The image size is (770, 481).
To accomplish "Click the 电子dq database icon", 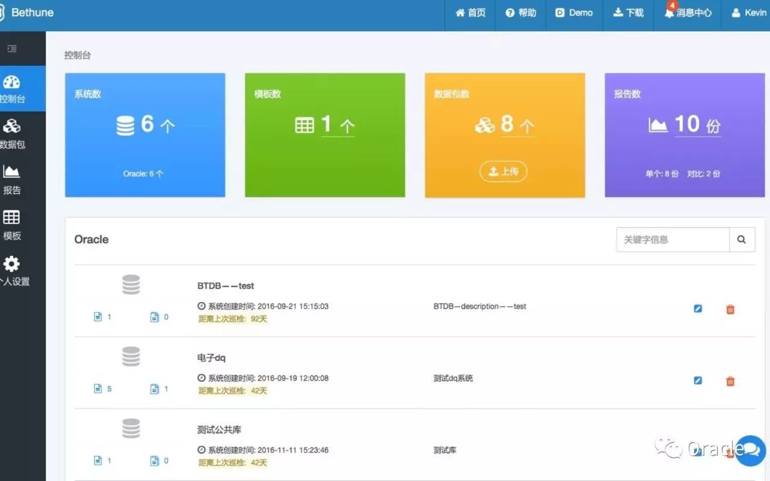I will coord(131,356).
